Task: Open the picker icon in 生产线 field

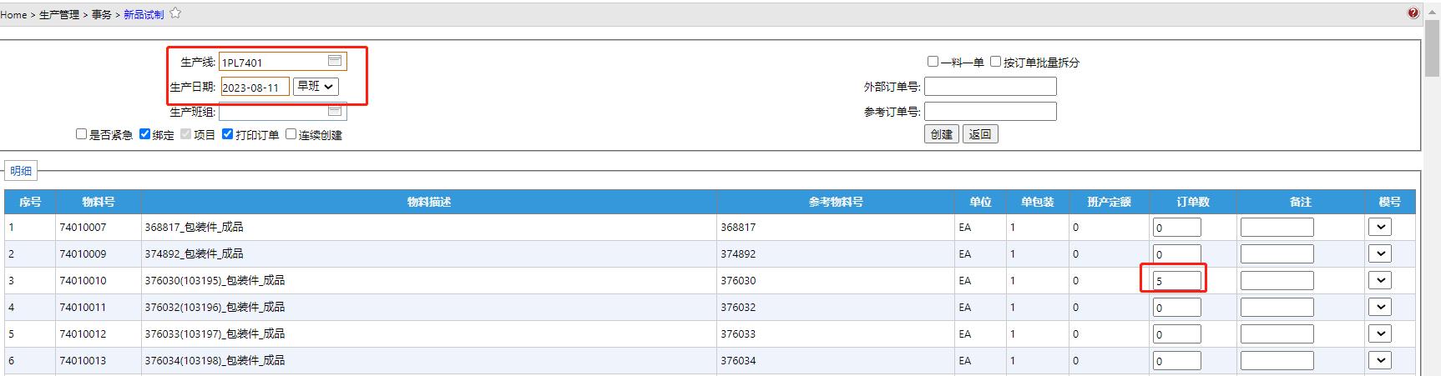Action: pos(335,61)
